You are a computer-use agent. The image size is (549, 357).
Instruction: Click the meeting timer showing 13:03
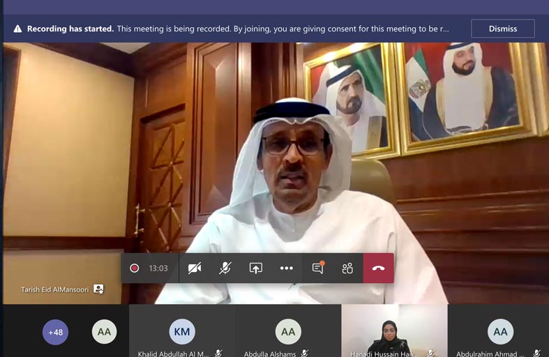[158, 268]
